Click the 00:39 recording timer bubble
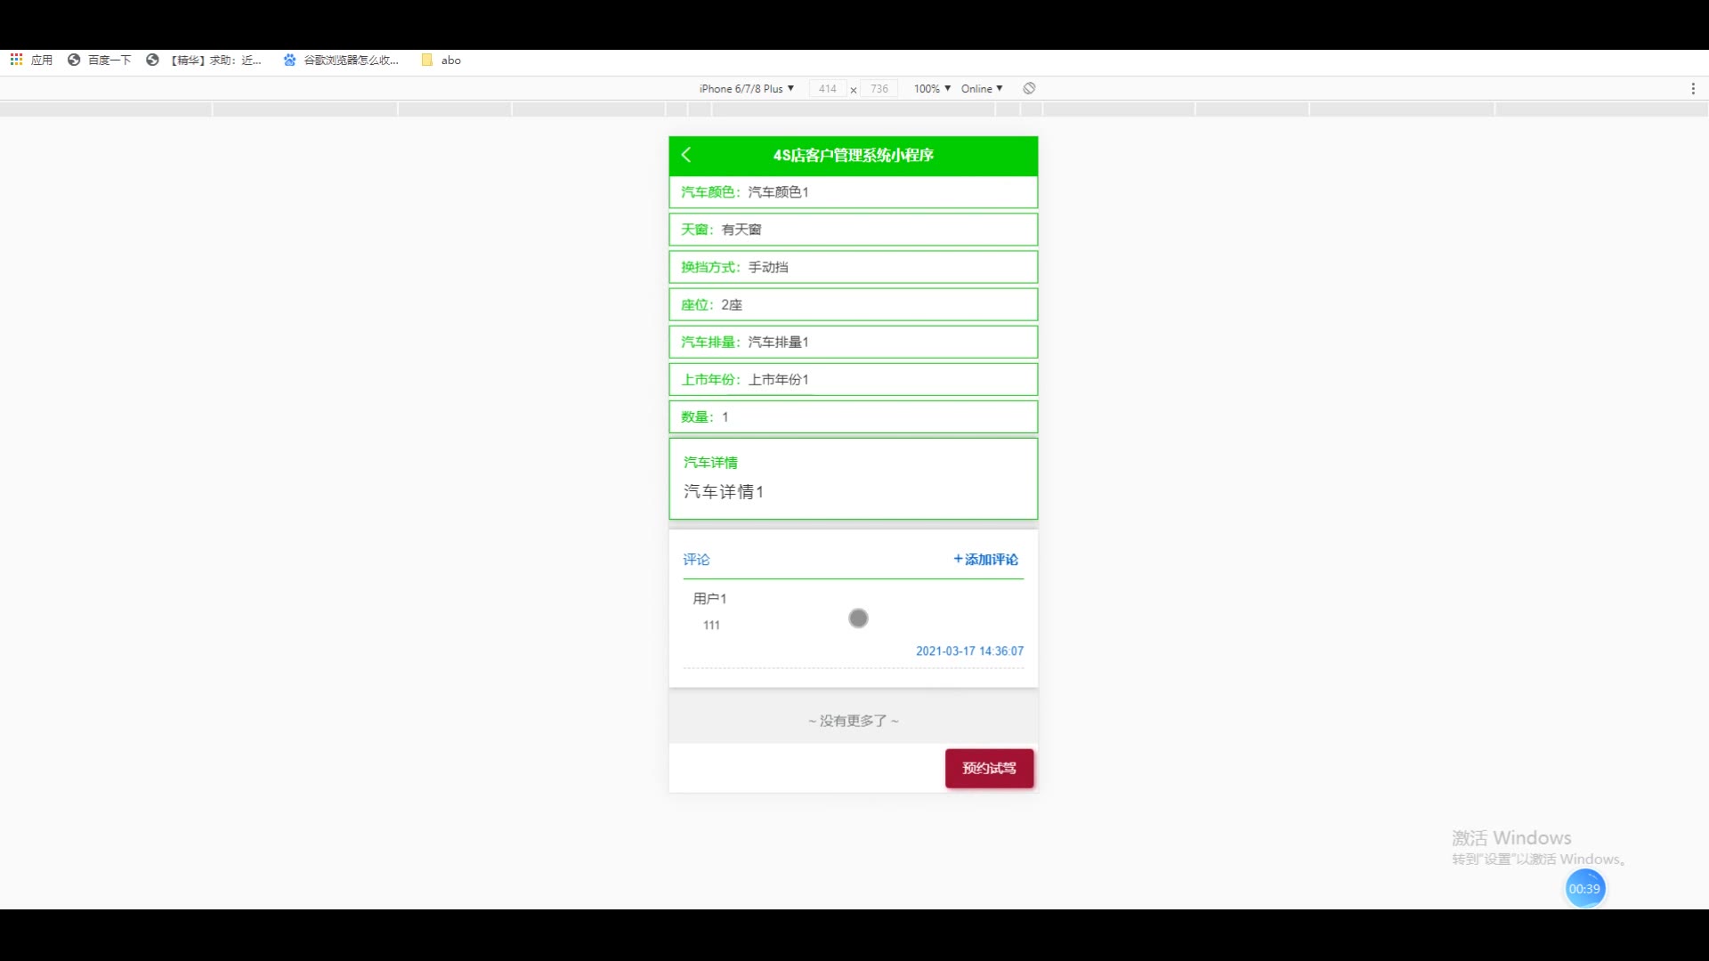 [1584, 889]
